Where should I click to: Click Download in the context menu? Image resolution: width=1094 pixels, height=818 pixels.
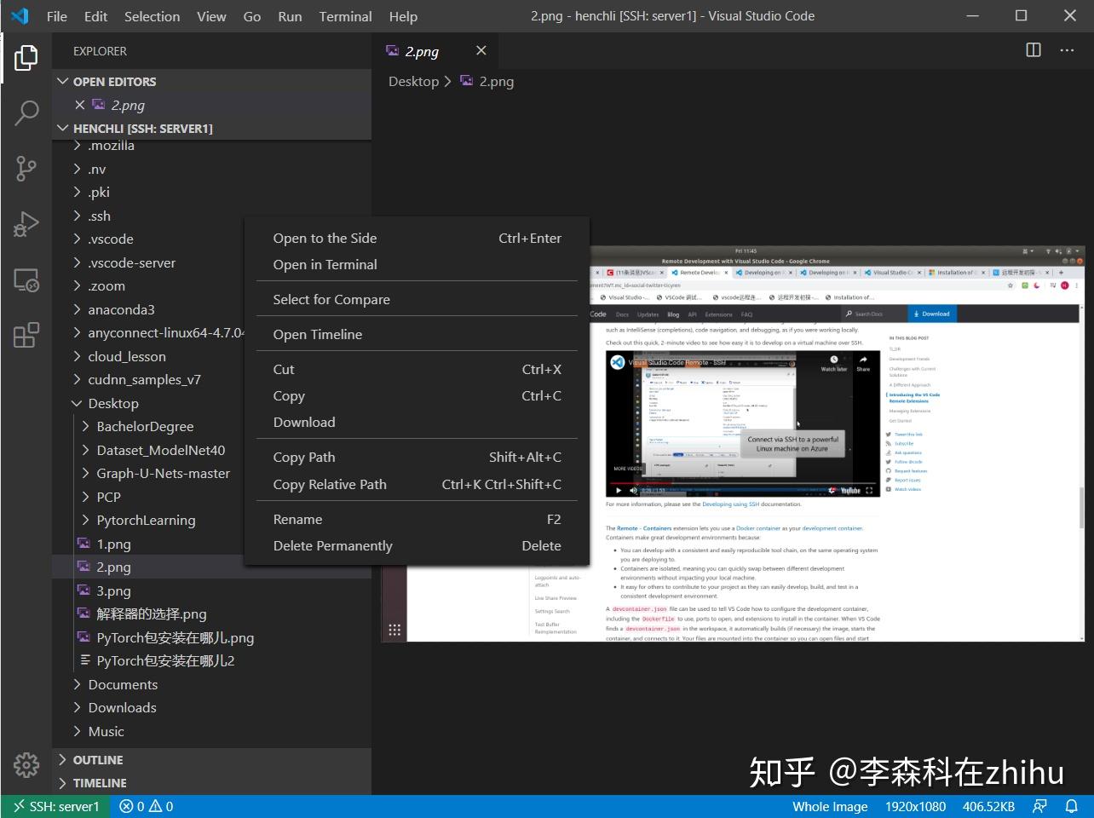click(x=303, y=422)
